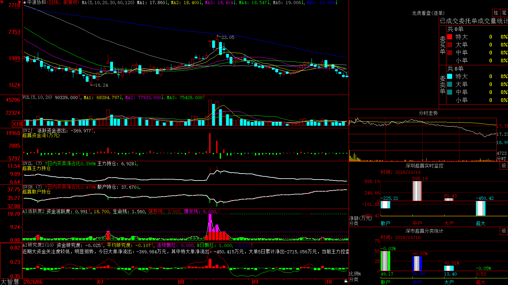Click the 已成交委托单成交量统计 header
This screenshot has height=285, width=508.
coord(474,21)
